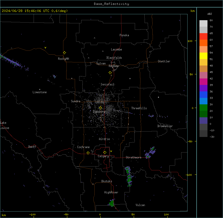223x218 pixels.
Task: Select the RedDeer city label
Action: pyautogui.click(x=114, y=66)
